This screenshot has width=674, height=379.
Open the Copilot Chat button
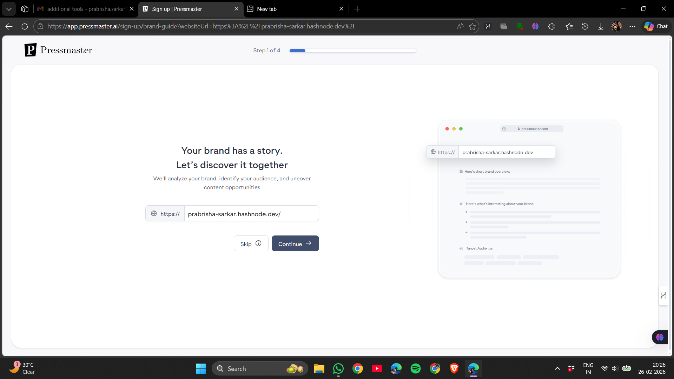pyautogui.click(x=656, y=26)
